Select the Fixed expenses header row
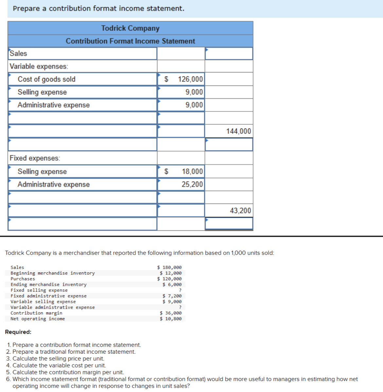 82,158
